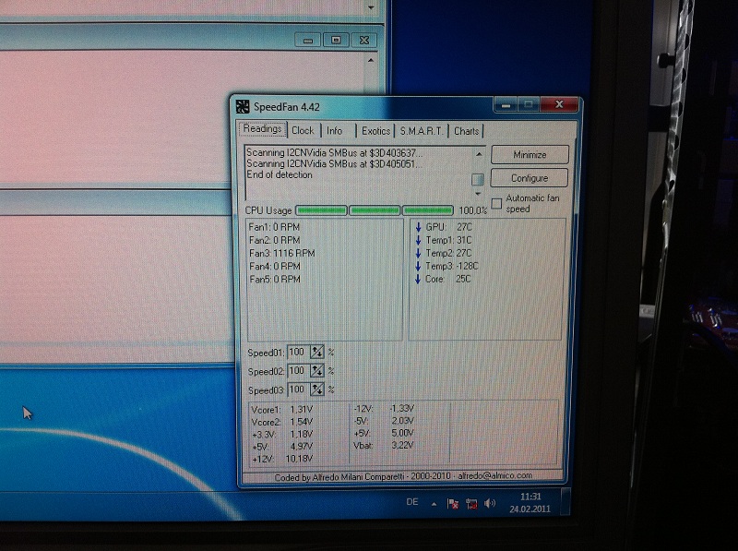
Task: Click the Speed02 value field
Action: (x=298, y=371)
